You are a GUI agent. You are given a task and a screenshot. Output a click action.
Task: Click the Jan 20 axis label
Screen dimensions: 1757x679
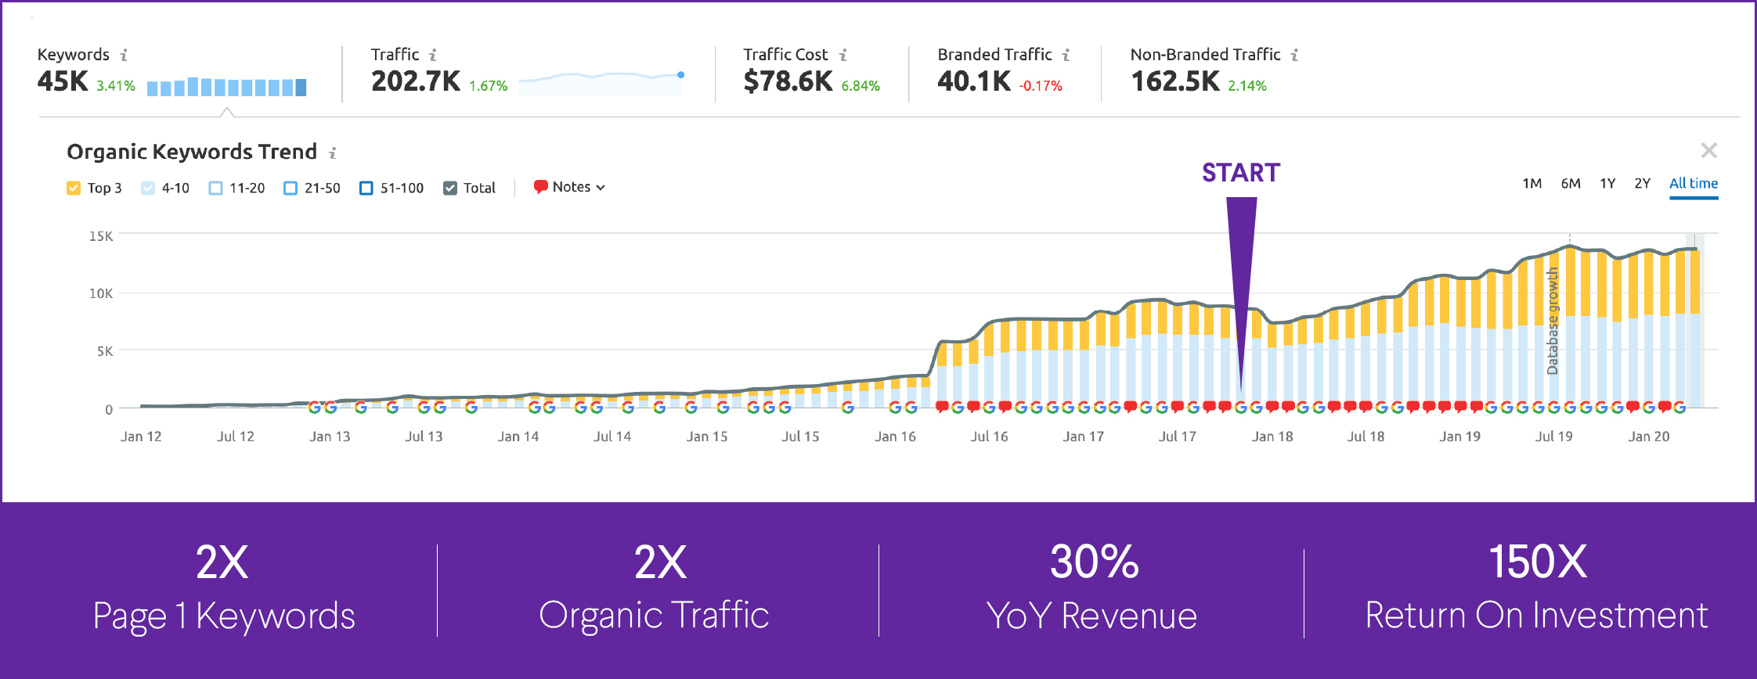[1649, 436]
